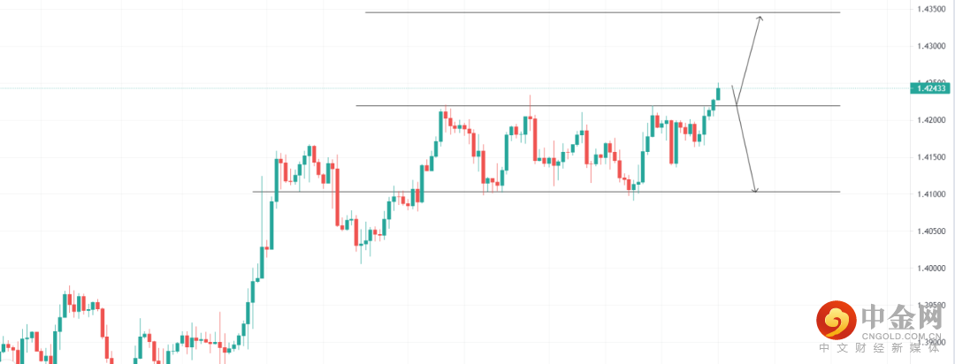The width and height of the screenshot is (955, 364).
Task: Select the top horizontal line at 1.43500
Action: click(601, 12)
